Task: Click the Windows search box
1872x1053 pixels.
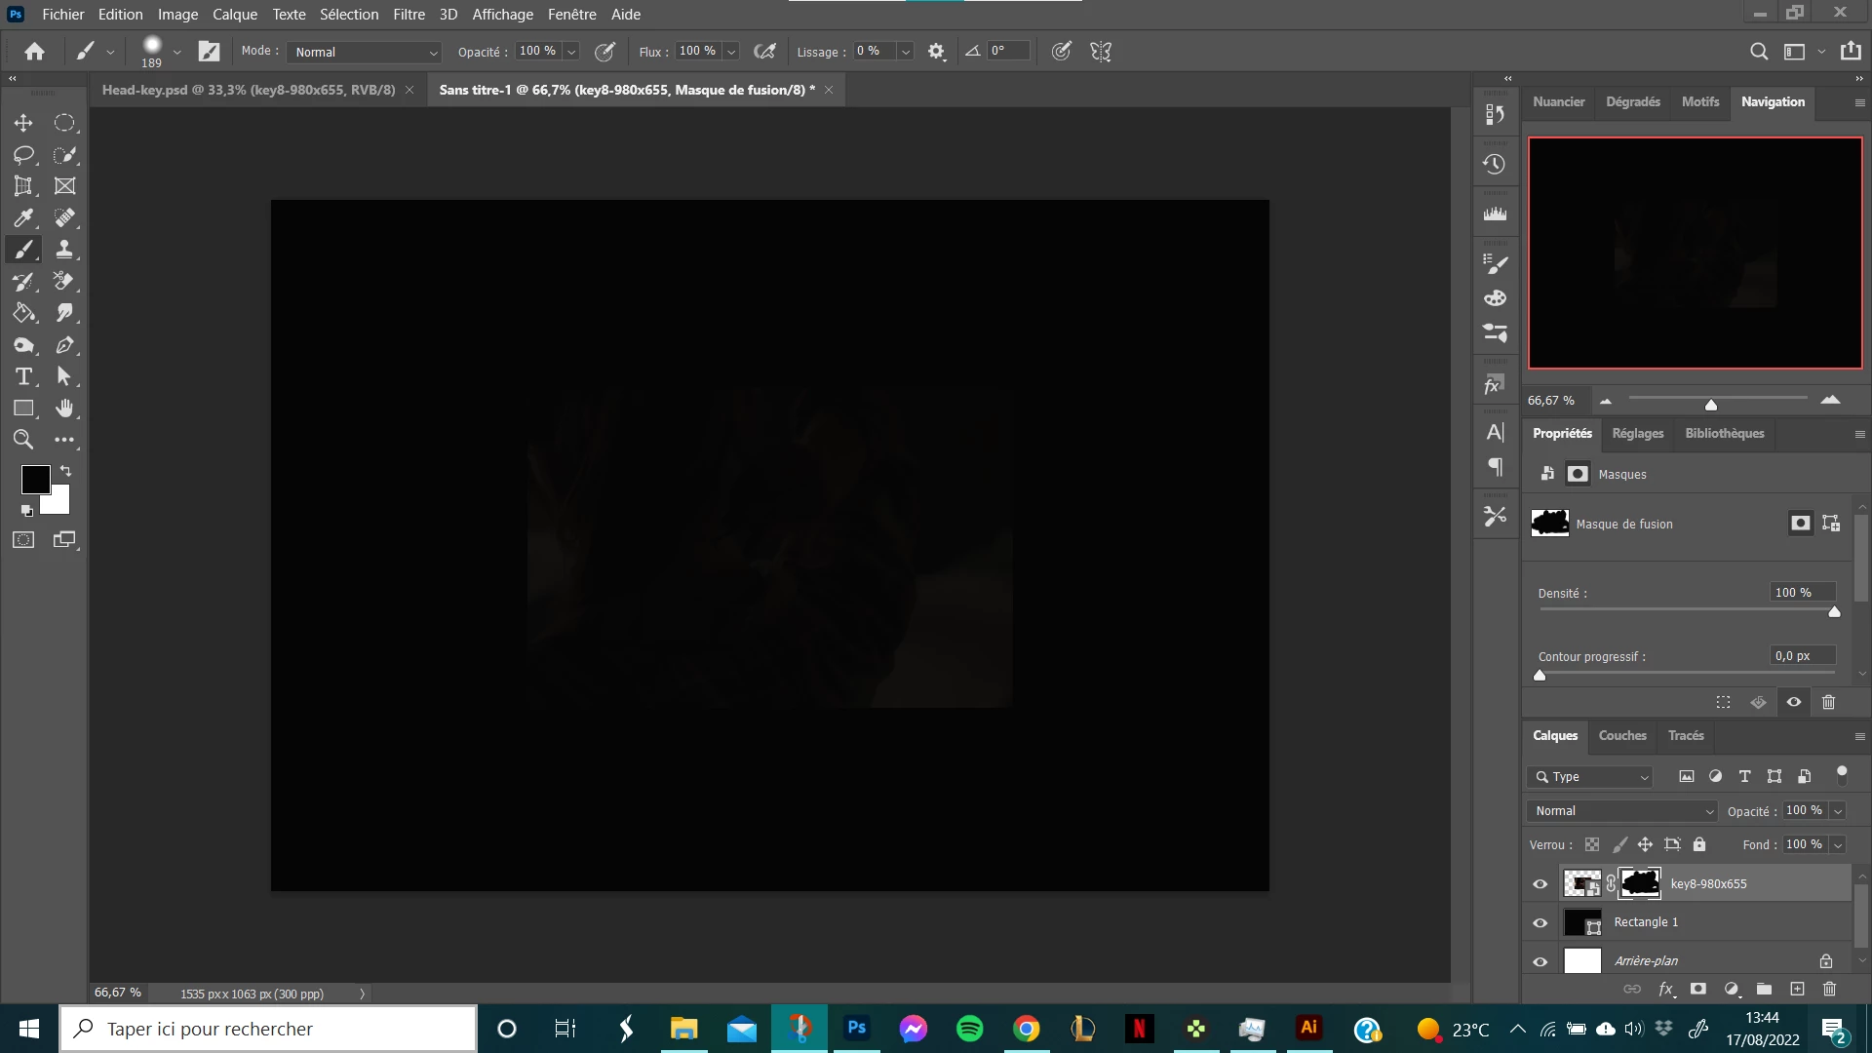Action: [x=268, y=1029]
